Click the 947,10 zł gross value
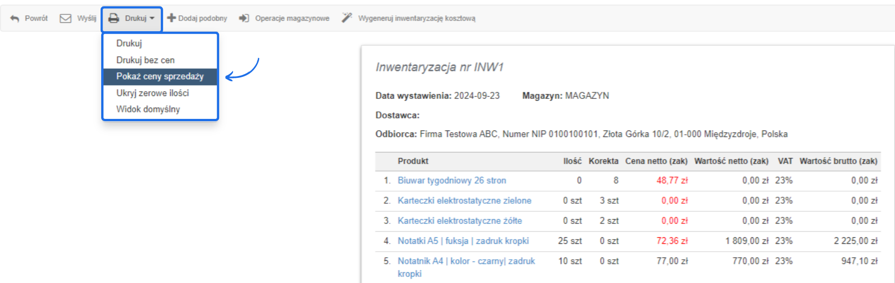The width and height of the screenshot is (895, 283). coord(860,261)
